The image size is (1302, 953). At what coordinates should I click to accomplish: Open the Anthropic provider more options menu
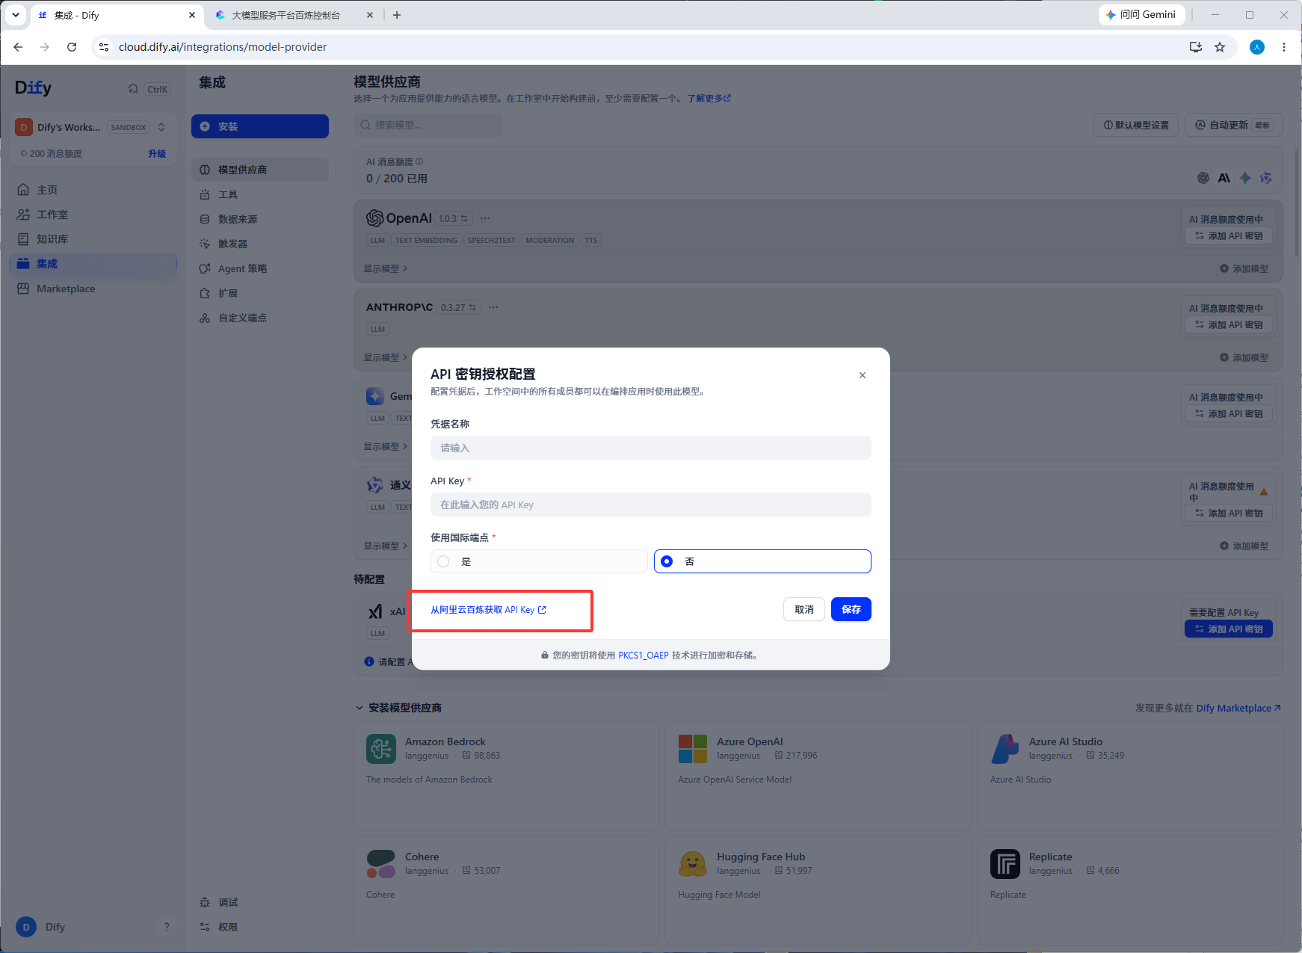pyautogui.click(x=493, y=307)
